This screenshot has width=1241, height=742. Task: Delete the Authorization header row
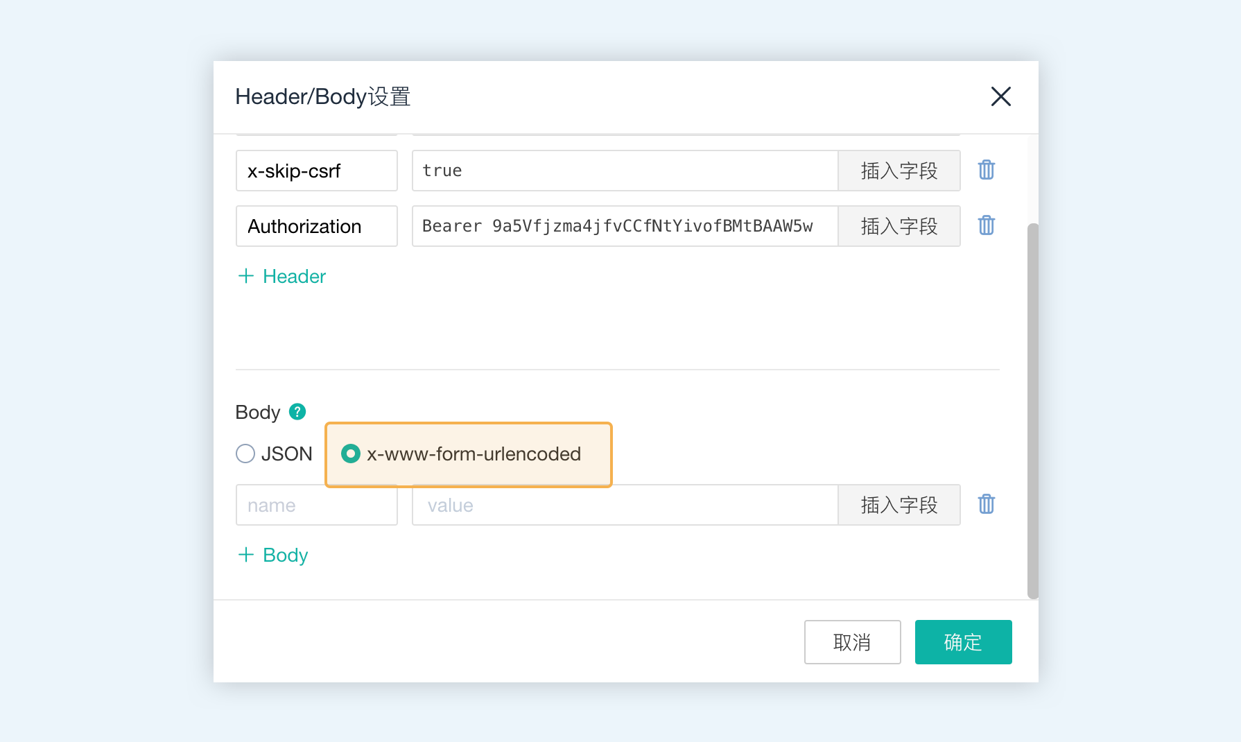986,225
